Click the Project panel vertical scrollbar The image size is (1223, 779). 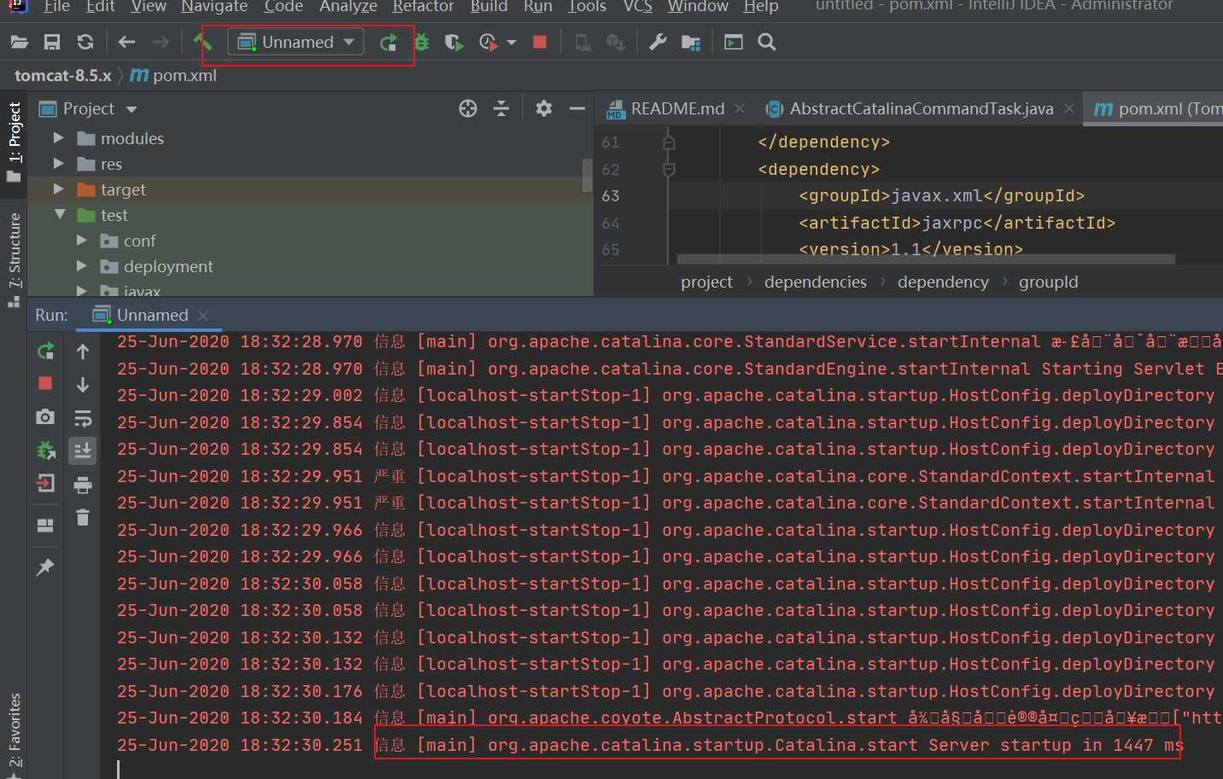587,175
